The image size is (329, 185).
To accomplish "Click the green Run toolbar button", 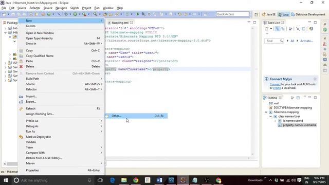I will click(x=75, y=14).
